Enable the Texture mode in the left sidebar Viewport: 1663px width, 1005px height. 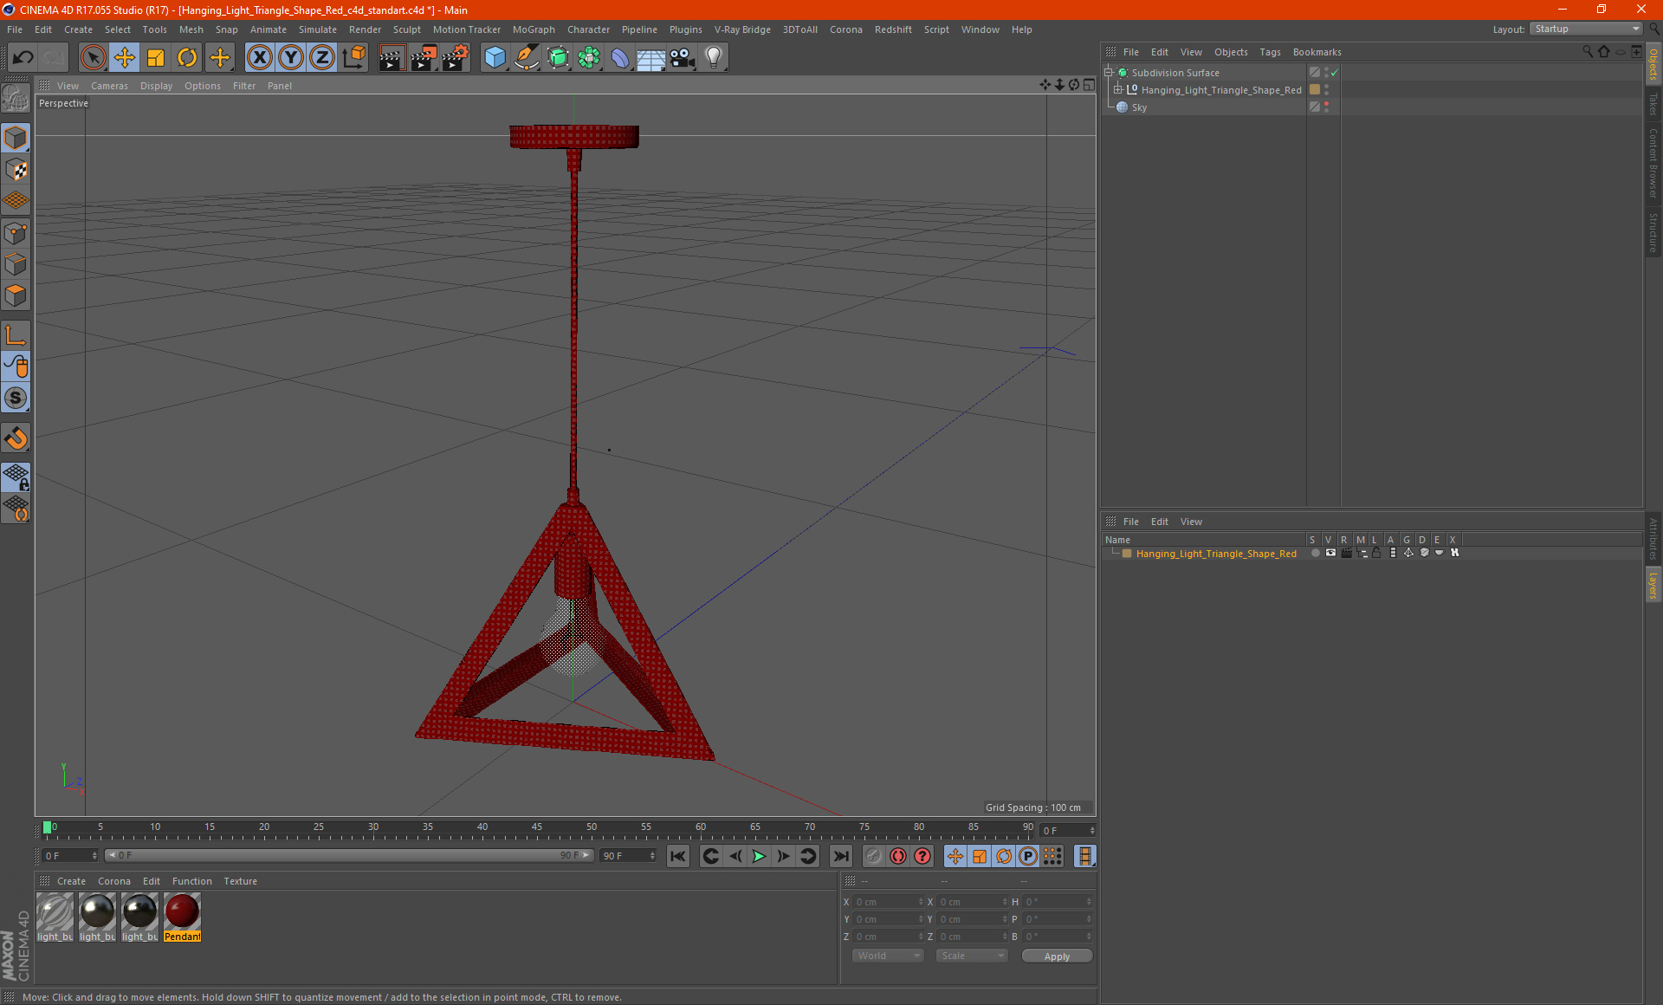tap(16, 170)
